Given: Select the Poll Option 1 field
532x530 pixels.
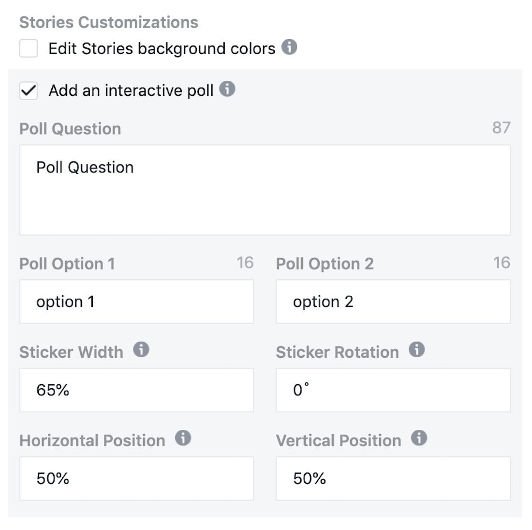Looking at the screenshot, I should [136, 301].
